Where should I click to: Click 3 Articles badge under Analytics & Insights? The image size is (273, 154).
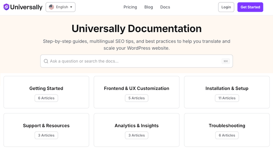pyautogui.click(x=136, y=136)
